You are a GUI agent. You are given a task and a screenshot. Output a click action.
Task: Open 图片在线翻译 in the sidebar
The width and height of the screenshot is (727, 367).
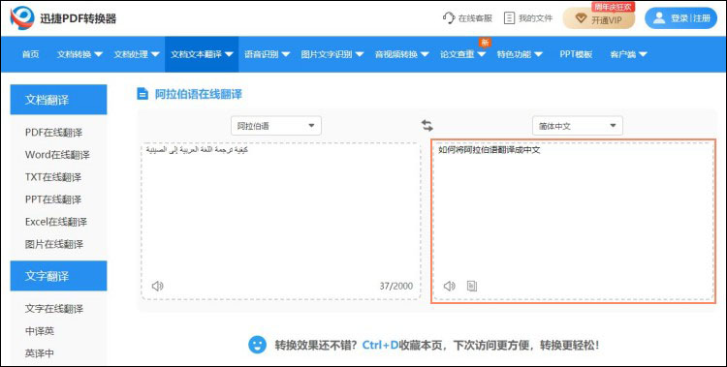(54, 244)
